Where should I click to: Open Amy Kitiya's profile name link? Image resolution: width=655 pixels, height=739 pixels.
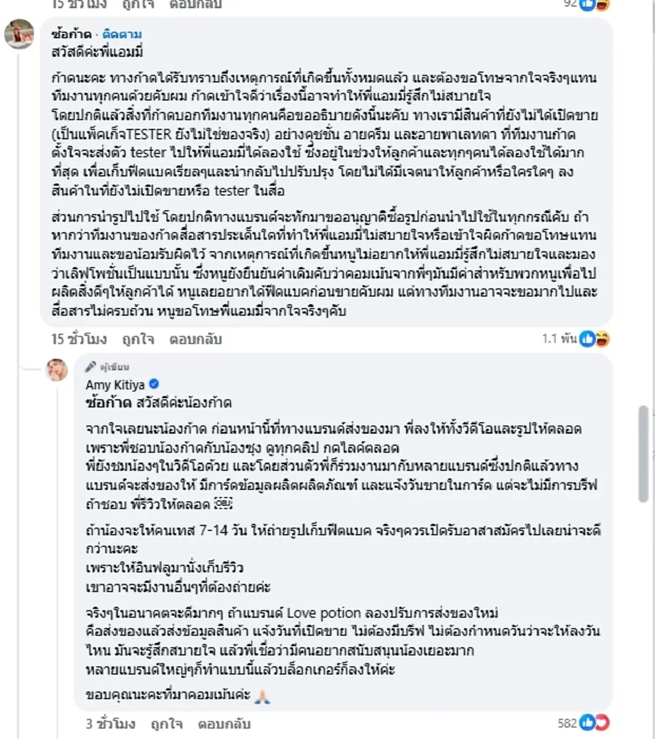[115, 384]
